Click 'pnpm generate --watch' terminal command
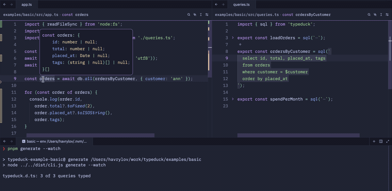392x191 pixels. [34, 149]
